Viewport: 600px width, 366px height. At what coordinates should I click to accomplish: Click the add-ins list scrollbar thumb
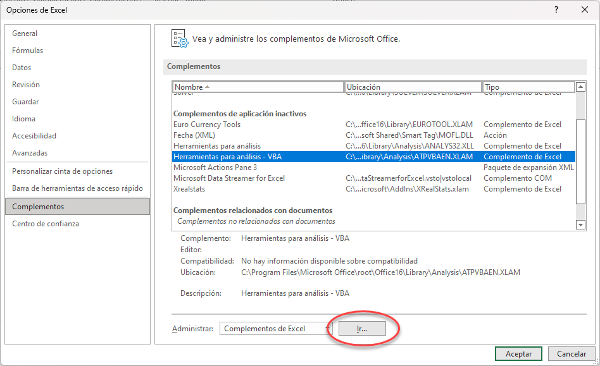pos(580,162)
